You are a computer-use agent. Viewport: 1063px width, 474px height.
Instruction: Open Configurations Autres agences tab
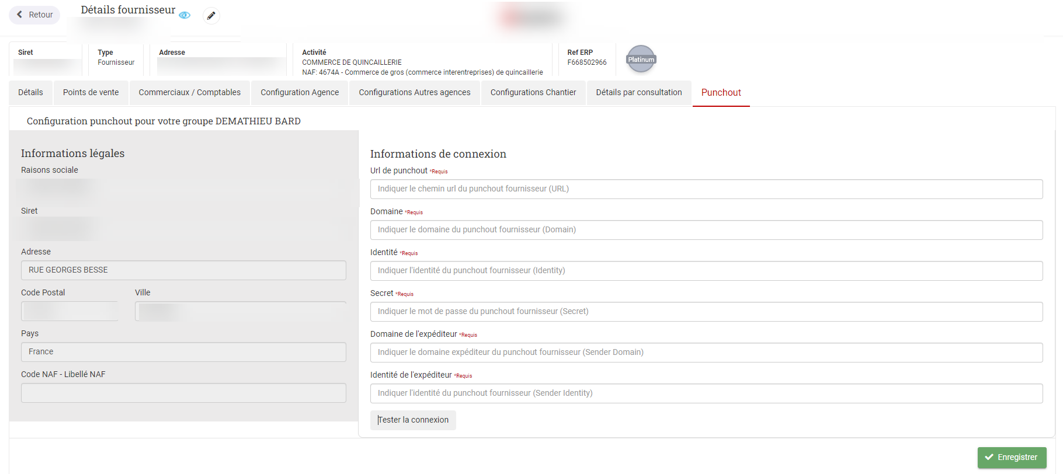click(x=414, y=92)
